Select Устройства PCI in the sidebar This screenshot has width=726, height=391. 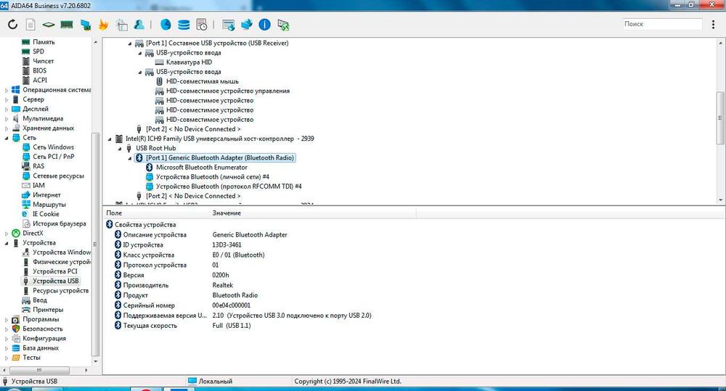(55, 271)
